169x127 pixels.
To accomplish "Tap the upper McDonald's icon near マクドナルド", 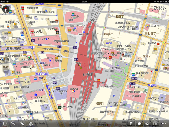I will [x=110, y=57].
